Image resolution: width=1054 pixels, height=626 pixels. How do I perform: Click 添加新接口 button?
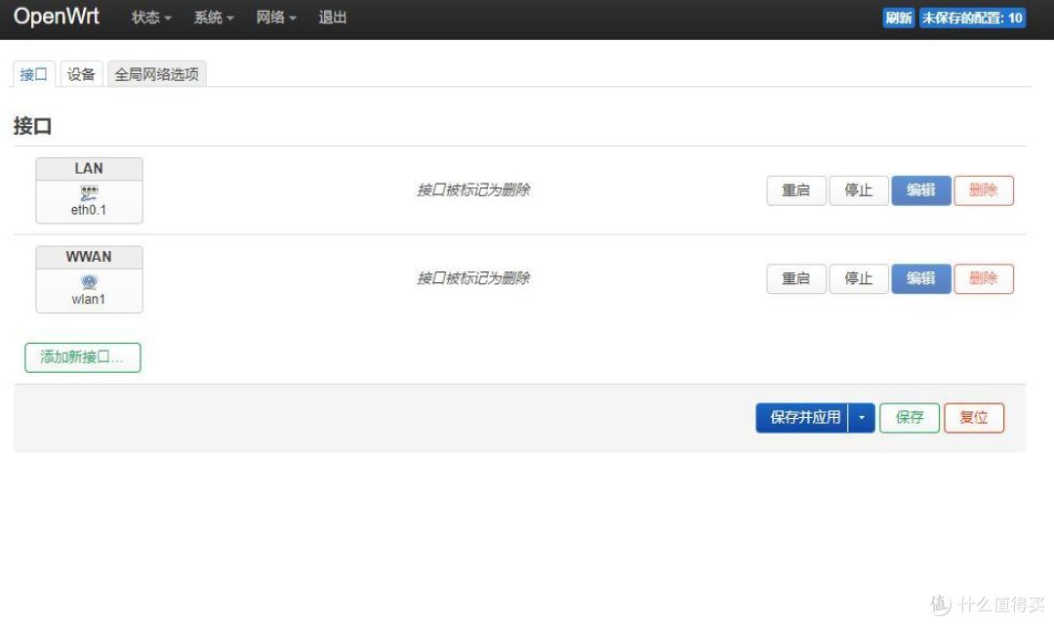(x=82, y=357)
